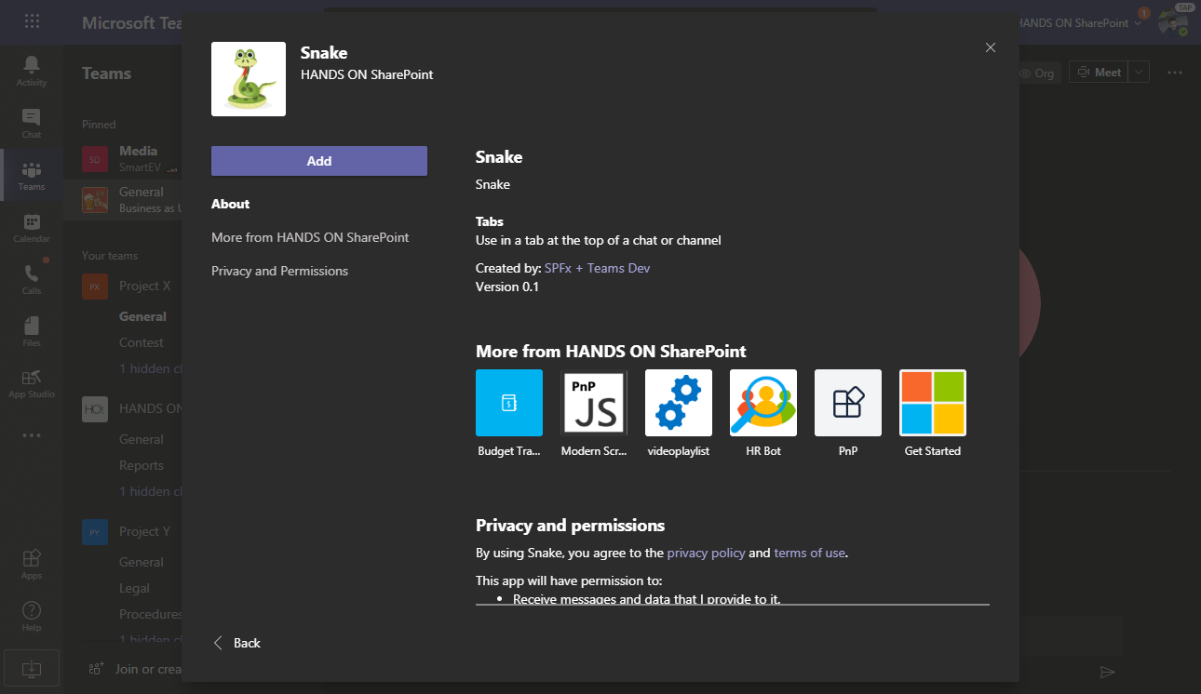Click Join or create a team

tap(136, 669)
